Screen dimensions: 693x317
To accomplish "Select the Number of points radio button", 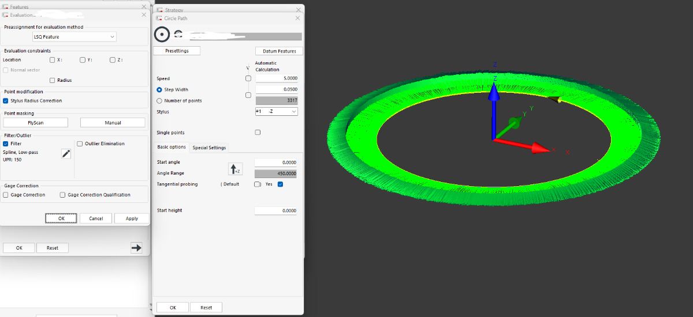I will [x=159, y=101].
